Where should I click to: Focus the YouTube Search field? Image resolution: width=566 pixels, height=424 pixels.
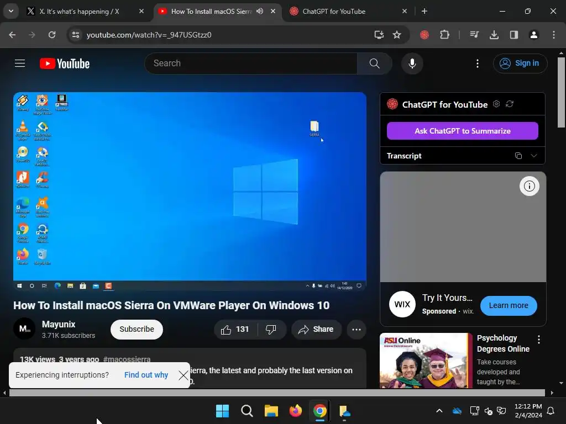coord(251,63)
